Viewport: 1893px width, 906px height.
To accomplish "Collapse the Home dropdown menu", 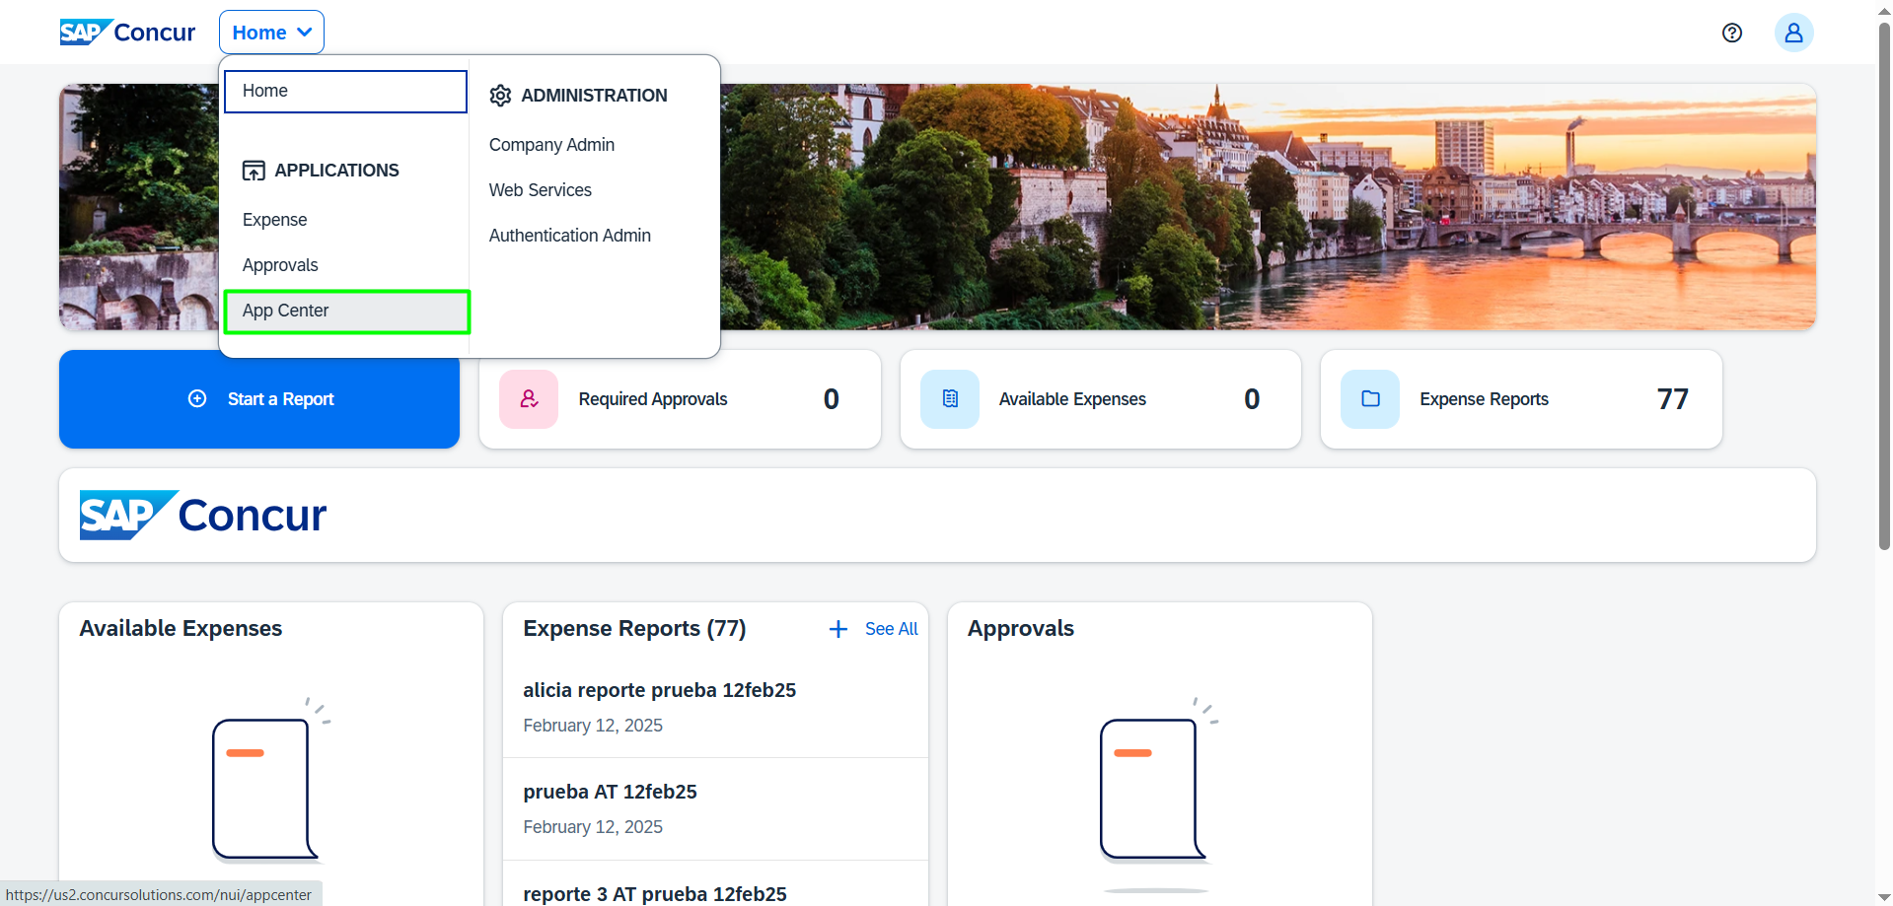I will (x=271, y=33).
